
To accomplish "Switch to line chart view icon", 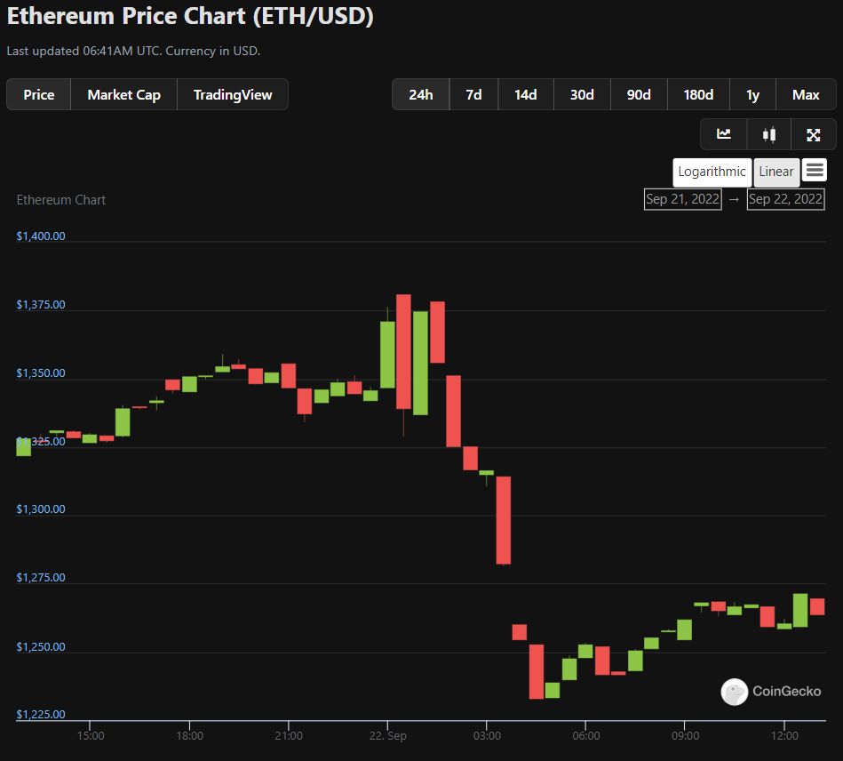I will (724, 134).
